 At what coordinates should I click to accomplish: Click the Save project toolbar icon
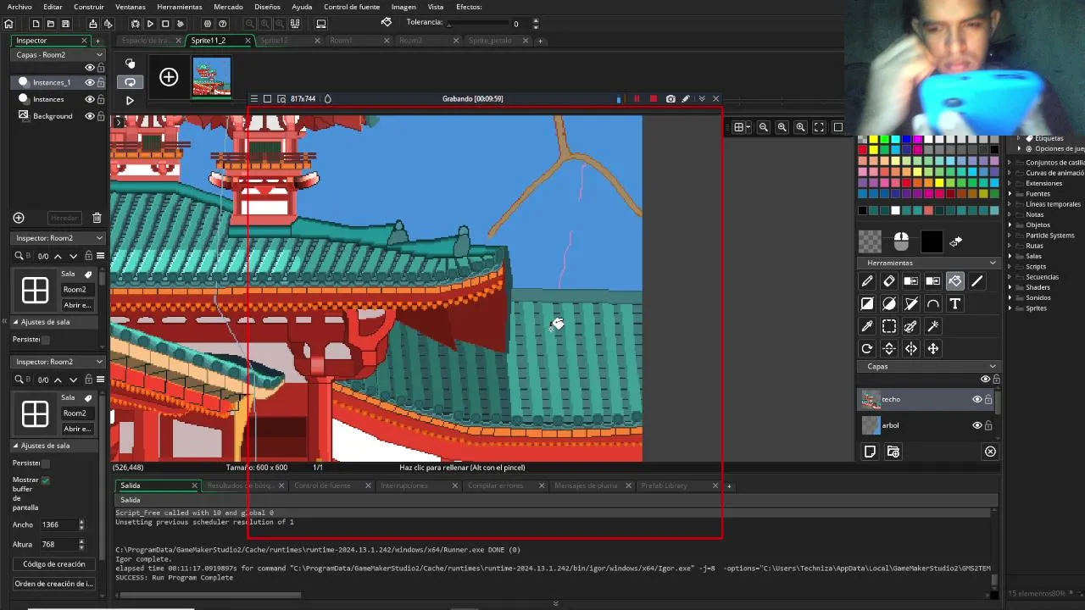tap(65, 24)
